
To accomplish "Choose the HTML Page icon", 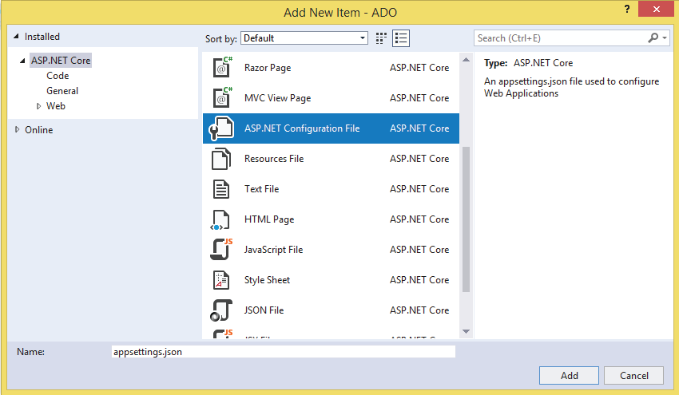I will pos(221,219).
